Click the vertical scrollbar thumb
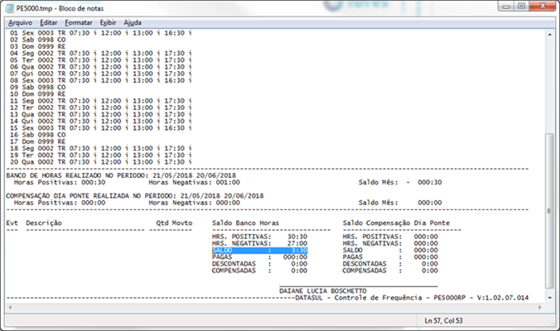Image resolution: width=560 pixels, height=331 pixels. click(x=549, y=211)
